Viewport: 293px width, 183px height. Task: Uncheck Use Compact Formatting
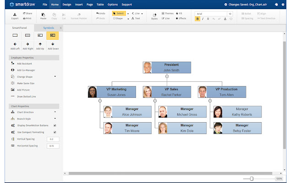coord(55,132)
